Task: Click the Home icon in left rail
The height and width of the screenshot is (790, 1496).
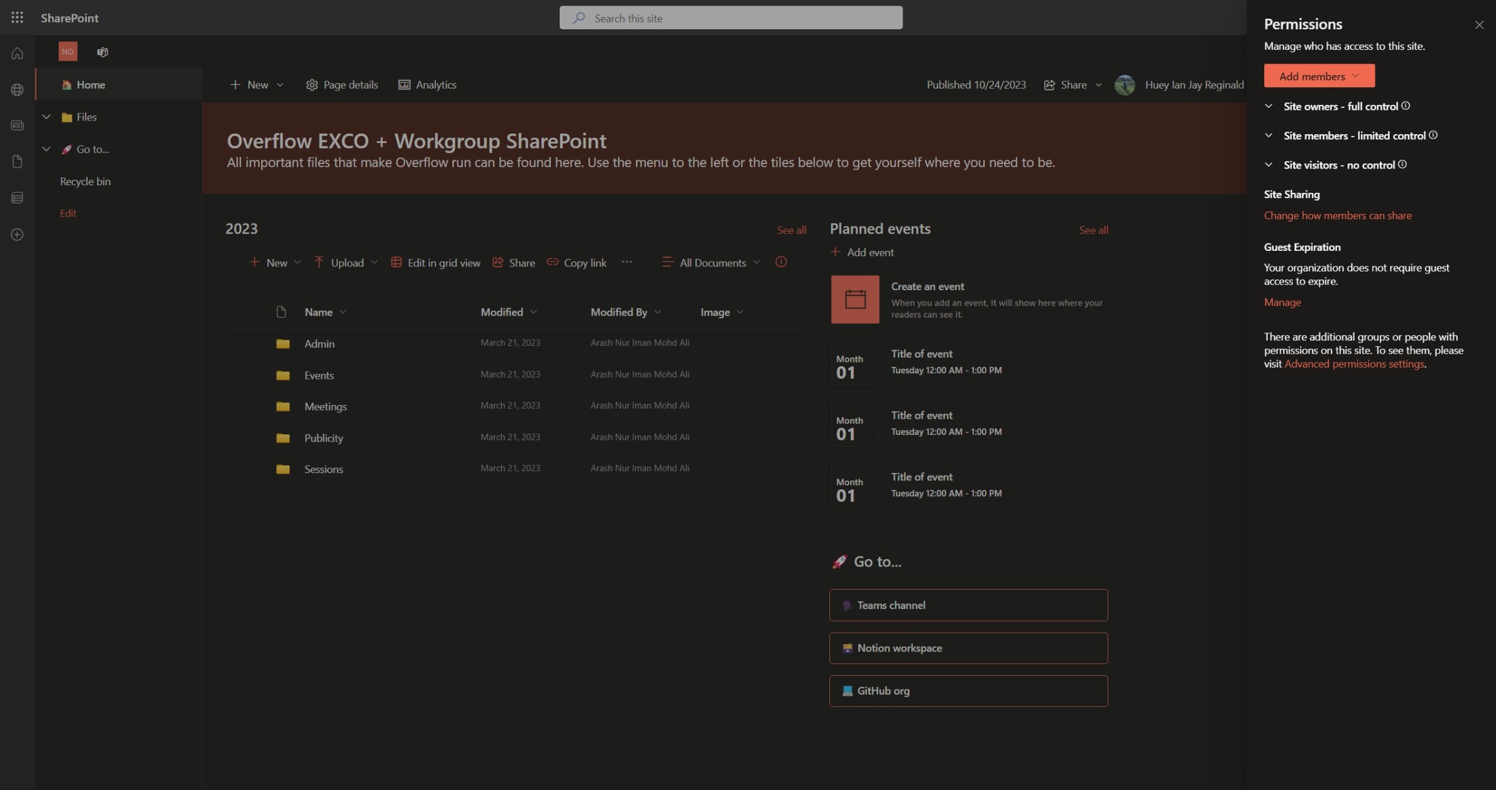Action: (17, 54)
